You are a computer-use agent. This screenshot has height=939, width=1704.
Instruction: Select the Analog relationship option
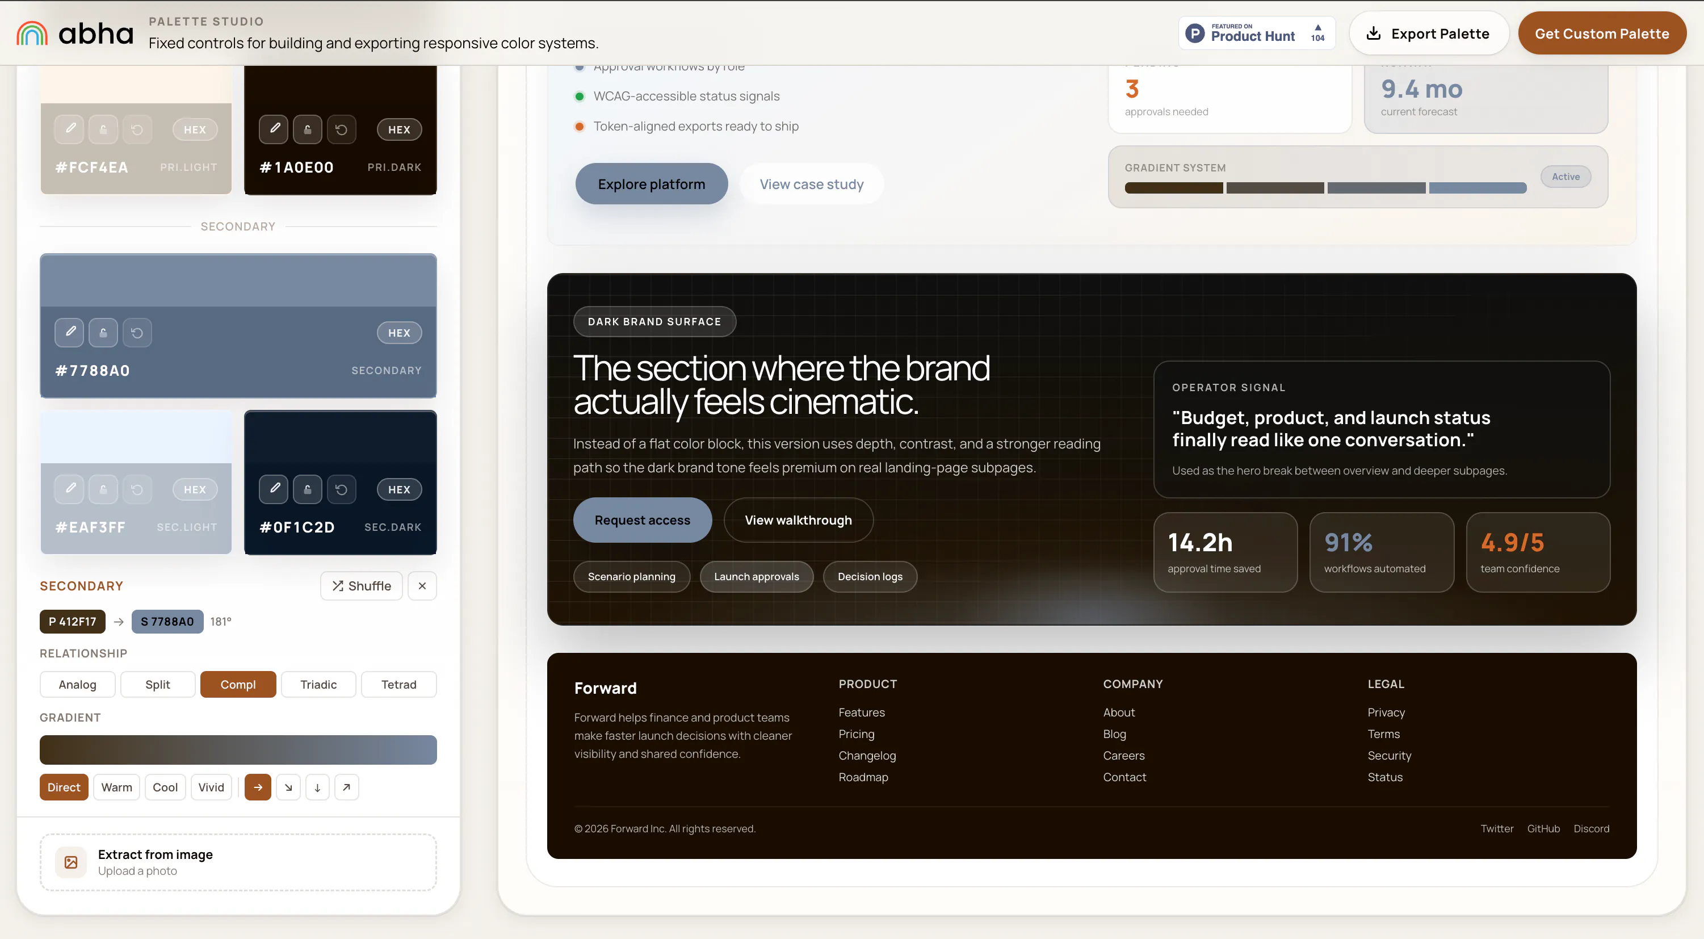77,684
